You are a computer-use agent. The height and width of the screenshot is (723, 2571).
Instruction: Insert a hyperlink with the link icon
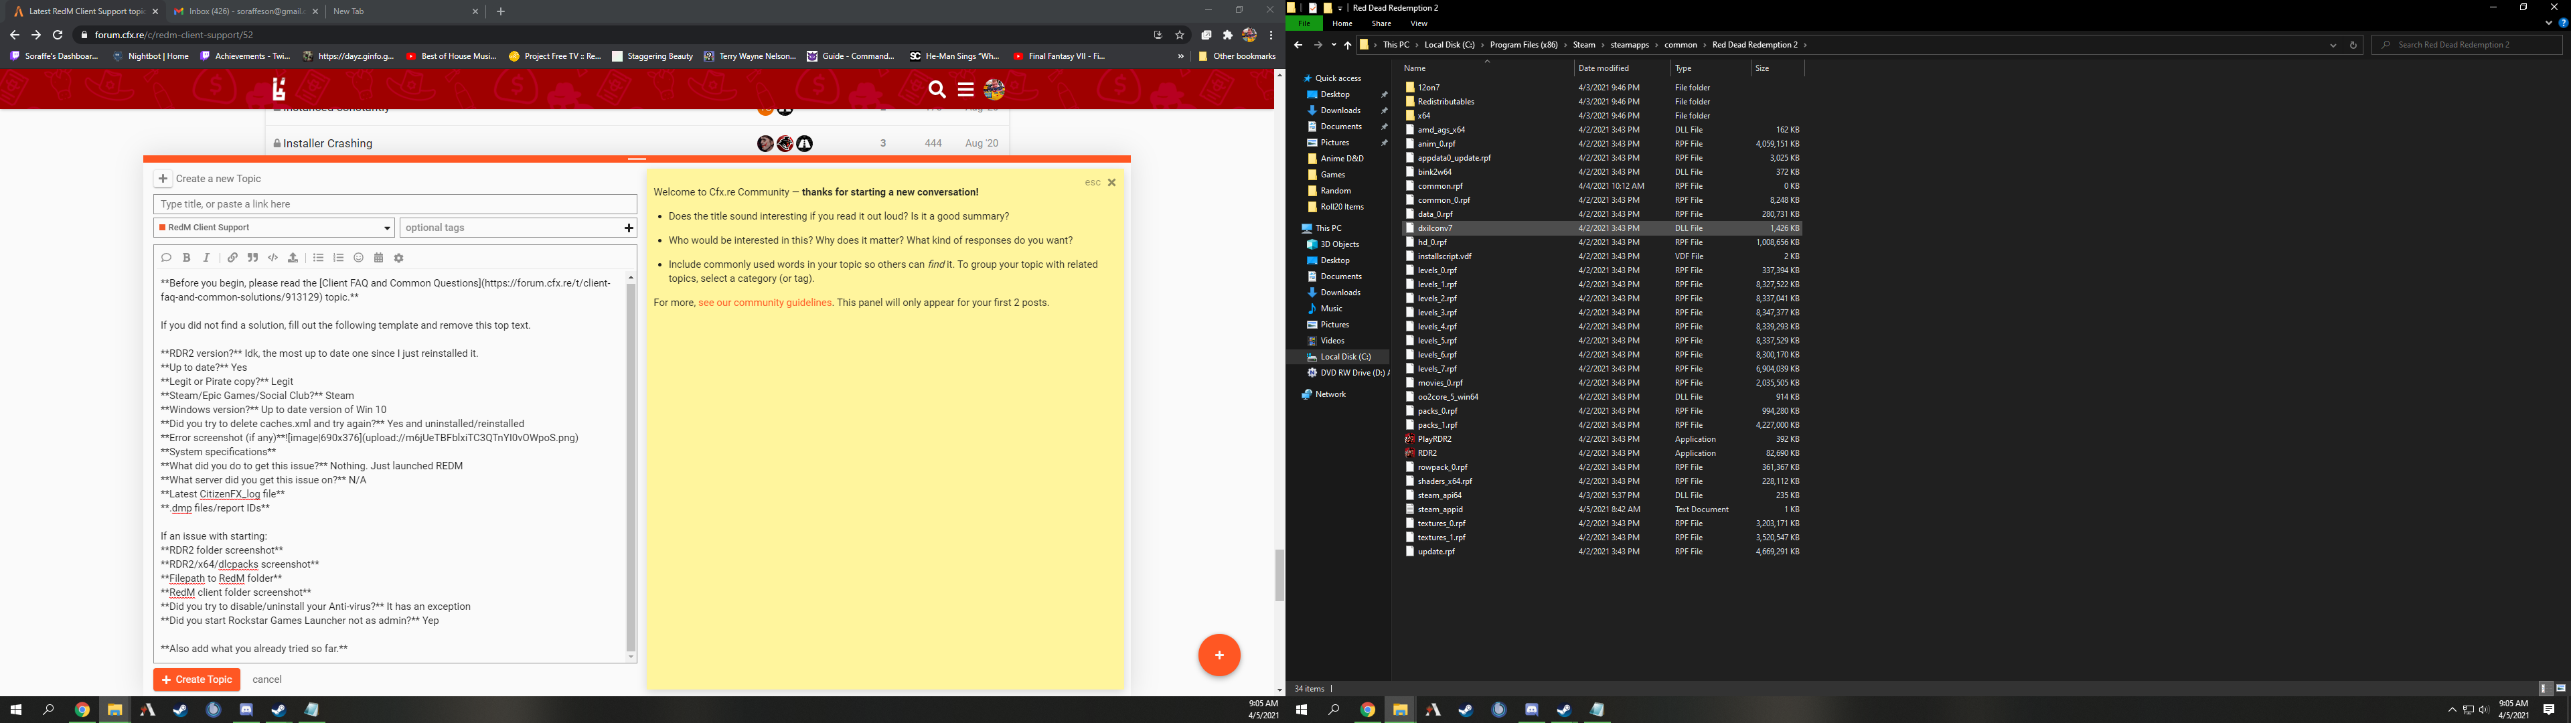click(232, 258)
